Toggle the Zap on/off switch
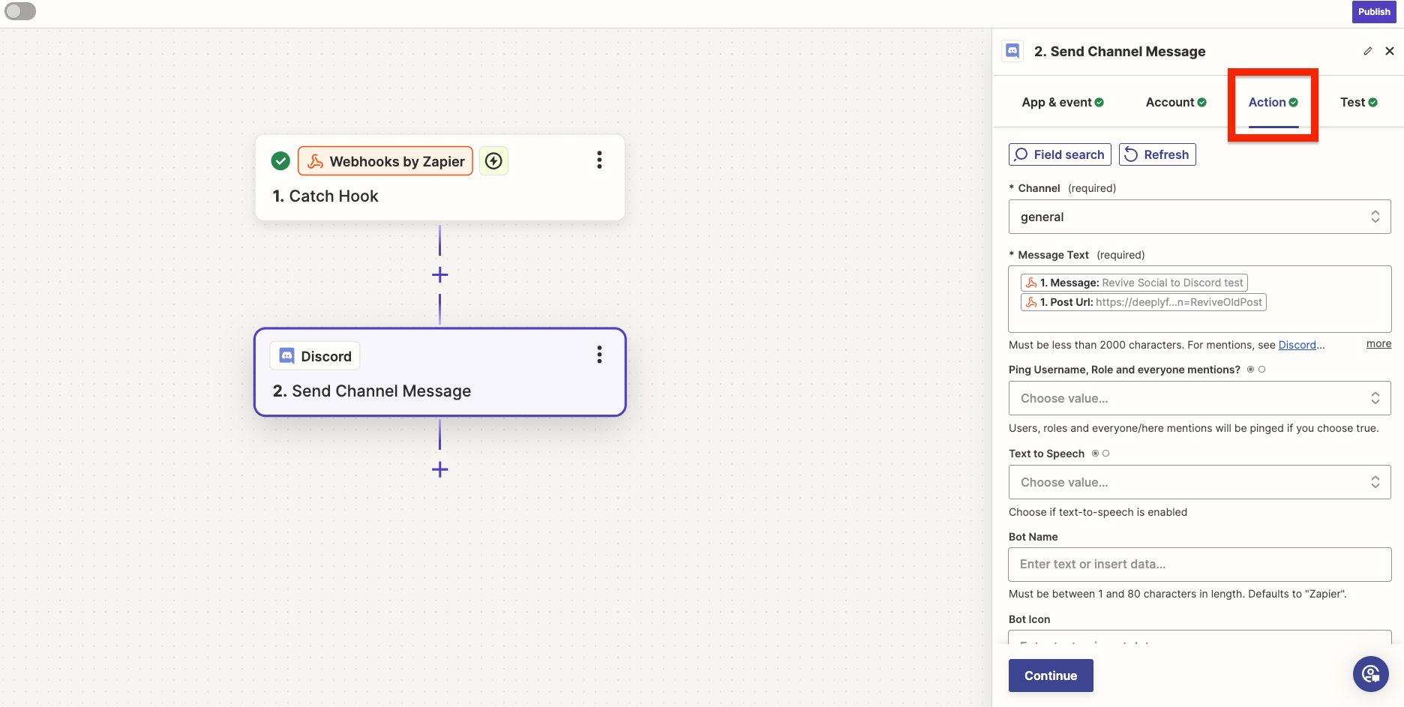Screen dimensions: 1404x707 (20, 11)
